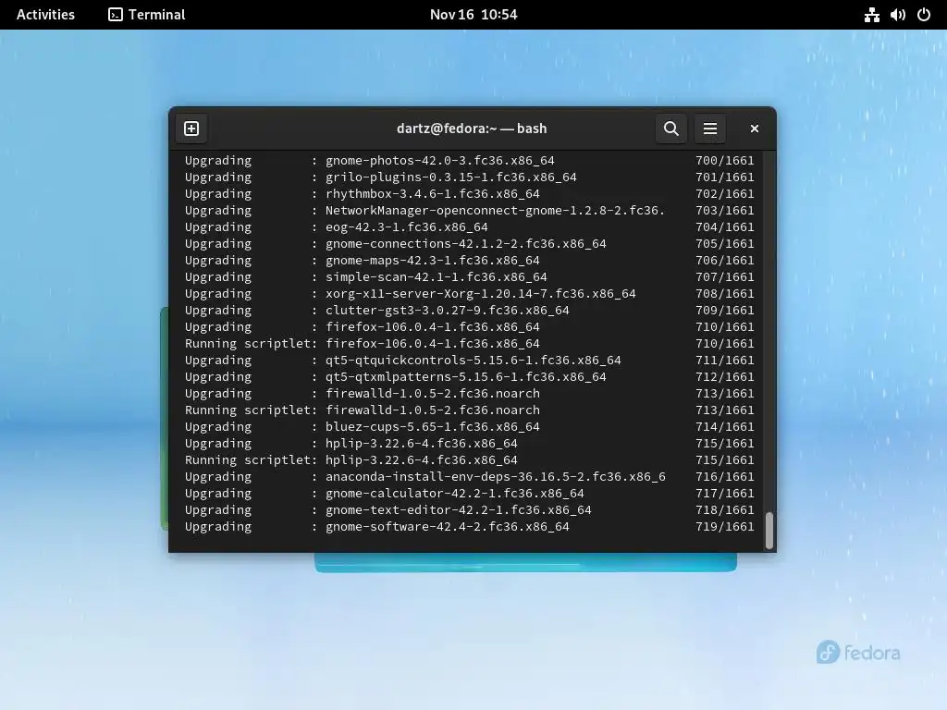Click firewalld-1.0.5-2 on the Upgrading line
The height and width of the screenshot is (710, 947).
[433, 393]
